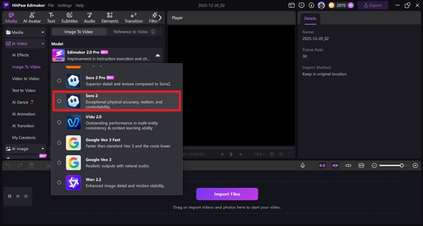Click the Wan 2.2 model logo
Screen dimensions: 423x226
tap(73, 182)
